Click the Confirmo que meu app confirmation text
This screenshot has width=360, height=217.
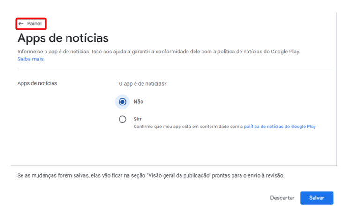click(x=188, y=127)
